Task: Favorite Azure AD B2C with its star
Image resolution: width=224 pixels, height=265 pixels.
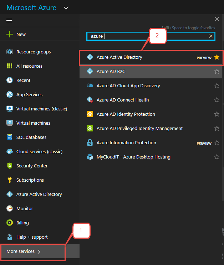Action: coord(217,72)
